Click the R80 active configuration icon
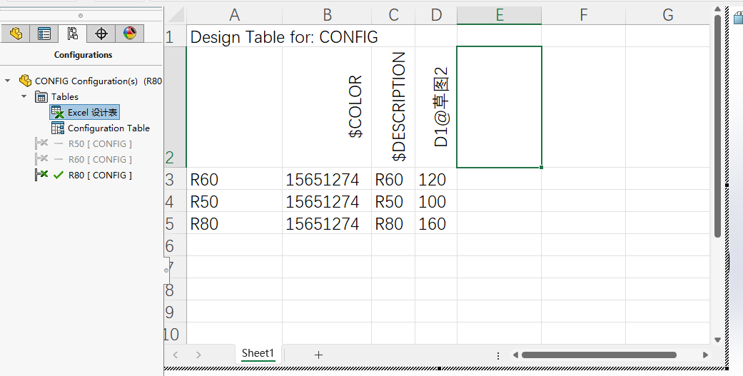The image size is (743, 376). tap(41, 175)
